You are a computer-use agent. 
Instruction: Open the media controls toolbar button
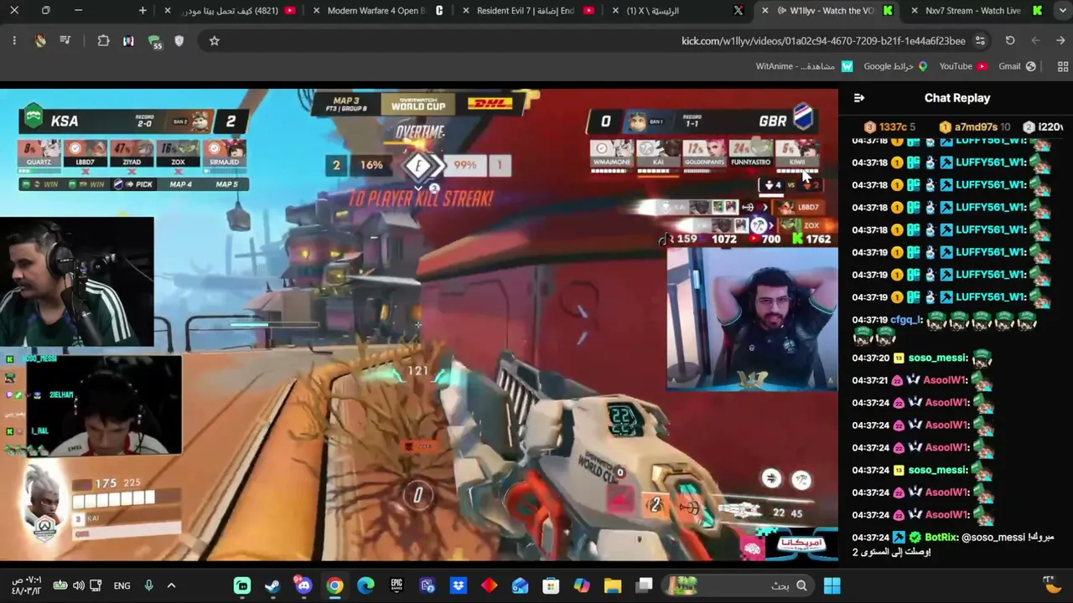click(65, 40)
